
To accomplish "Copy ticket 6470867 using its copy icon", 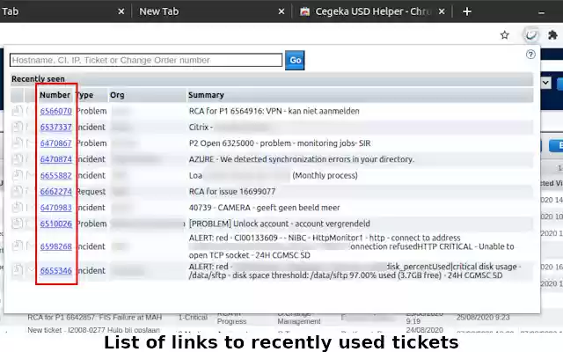I will coord(17,143).
